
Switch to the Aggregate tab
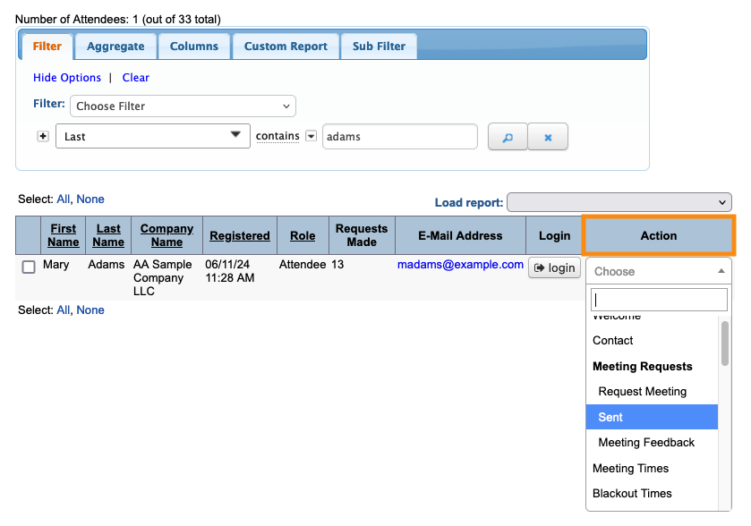[115, 47]
